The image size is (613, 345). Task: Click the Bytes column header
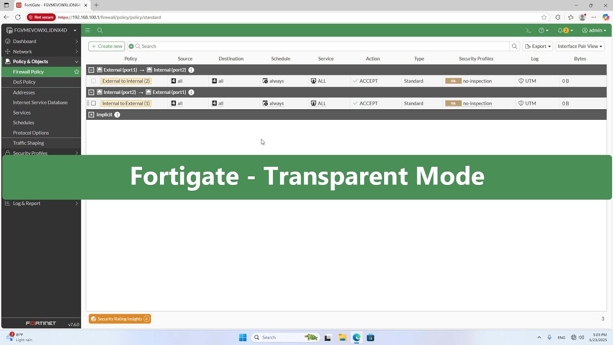coord(580,58)
